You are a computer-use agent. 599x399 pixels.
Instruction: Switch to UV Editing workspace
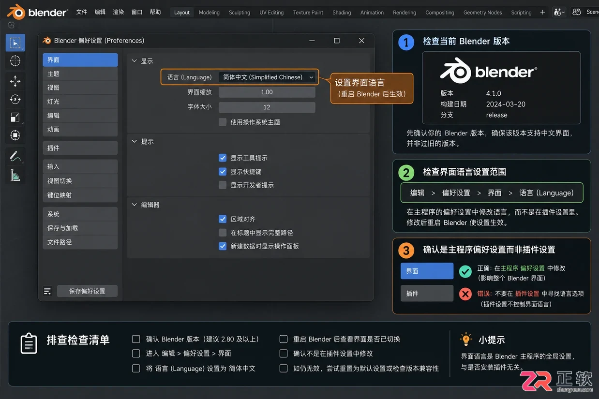coord(271,13)
